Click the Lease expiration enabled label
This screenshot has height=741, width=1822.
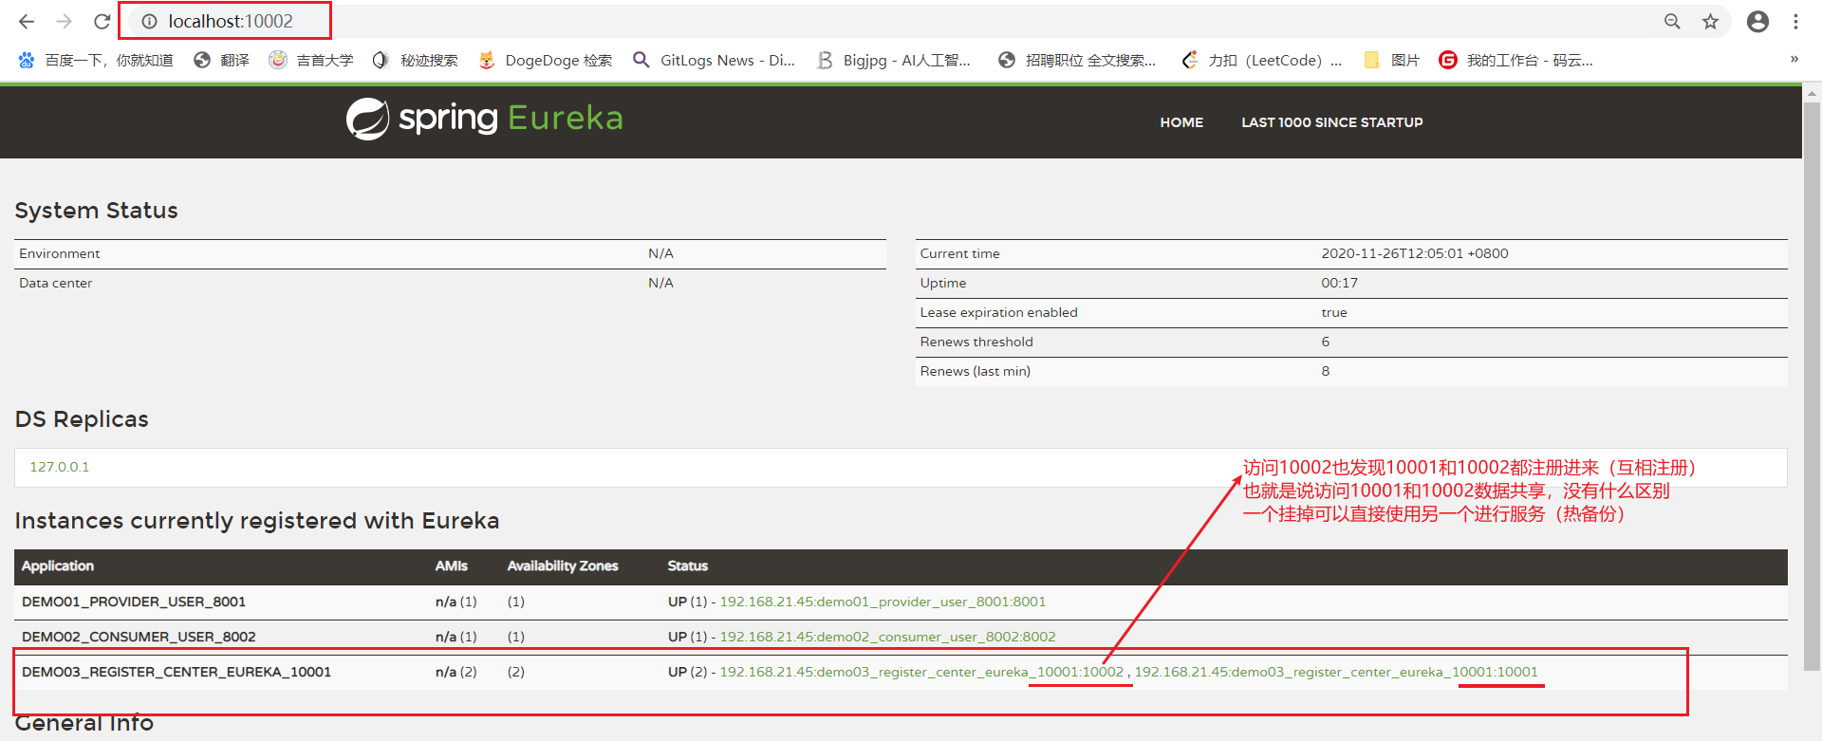[x=998, y=312]
